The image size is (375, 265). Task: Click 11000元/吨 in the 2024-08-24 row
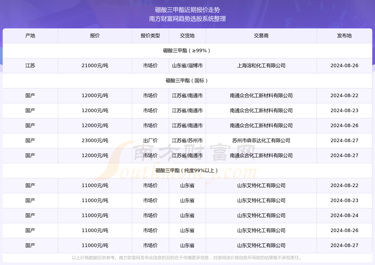pyautogui.click(x=95, y=215)
